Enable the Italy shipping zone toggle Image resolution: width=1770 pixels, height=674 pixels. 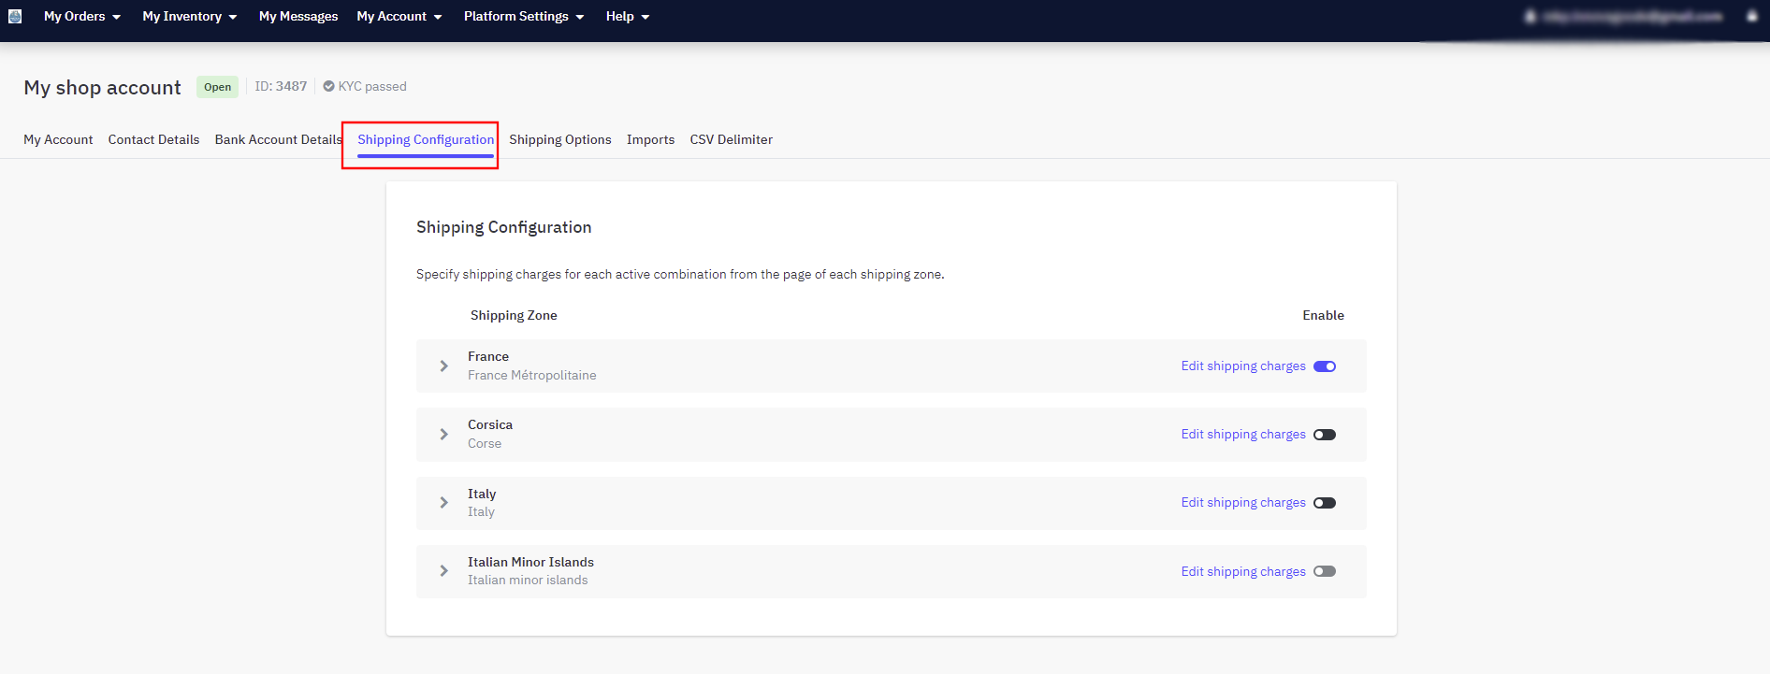click(1324, 503)
